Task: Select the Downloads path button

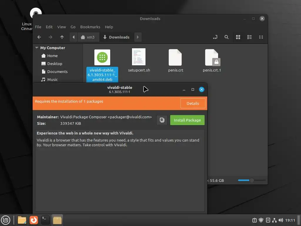Action: (117, 37)
